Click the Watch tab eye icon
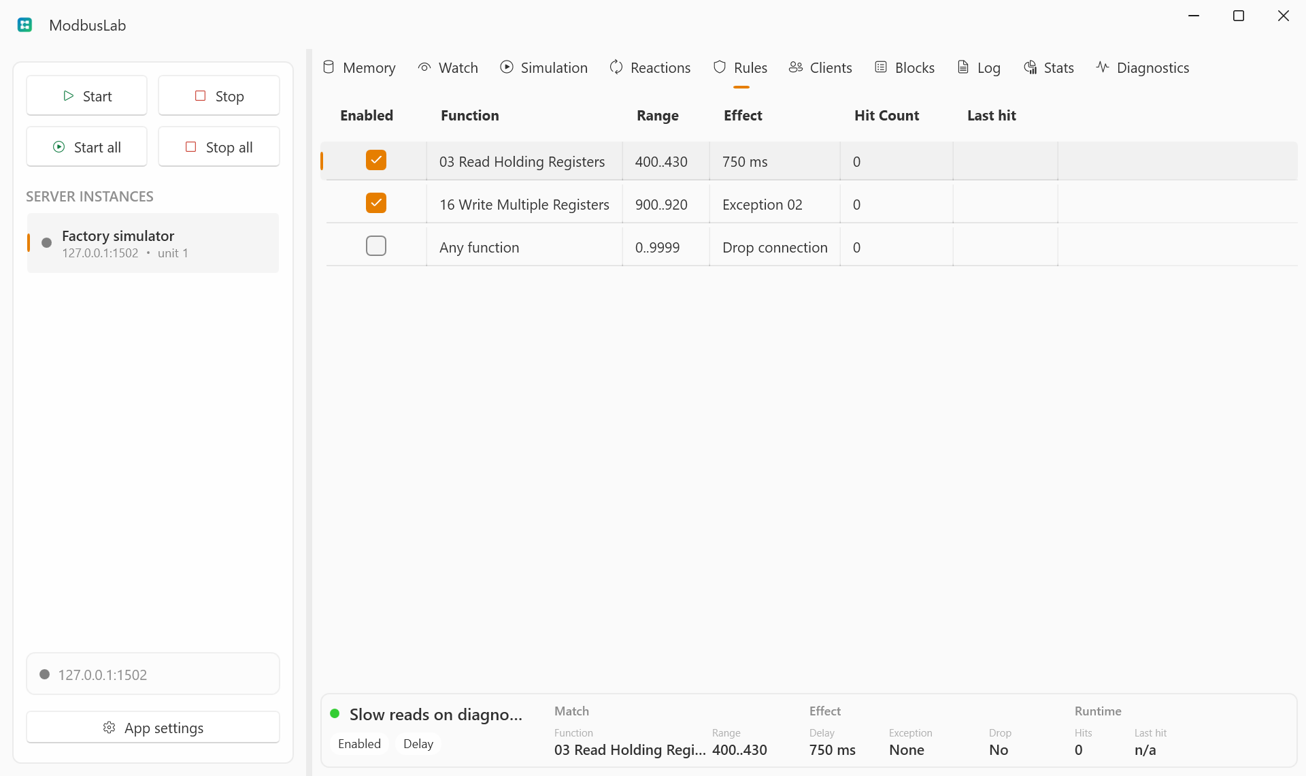The height and width of the screenshot is (776, 1306). tap(424, 67)
